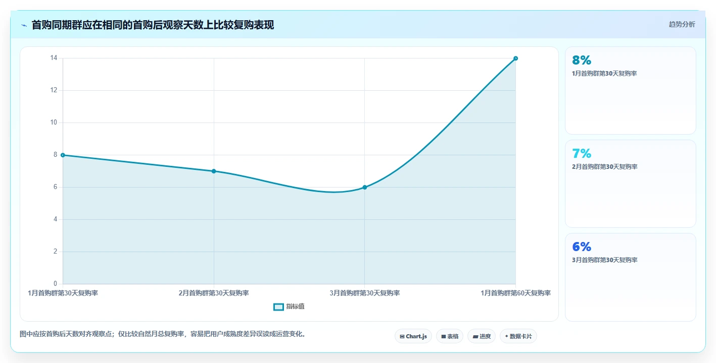
Task: Click the x-axis label 1月首购群第30天复购率
Action: pyautogui.click(x=63, y=293)
